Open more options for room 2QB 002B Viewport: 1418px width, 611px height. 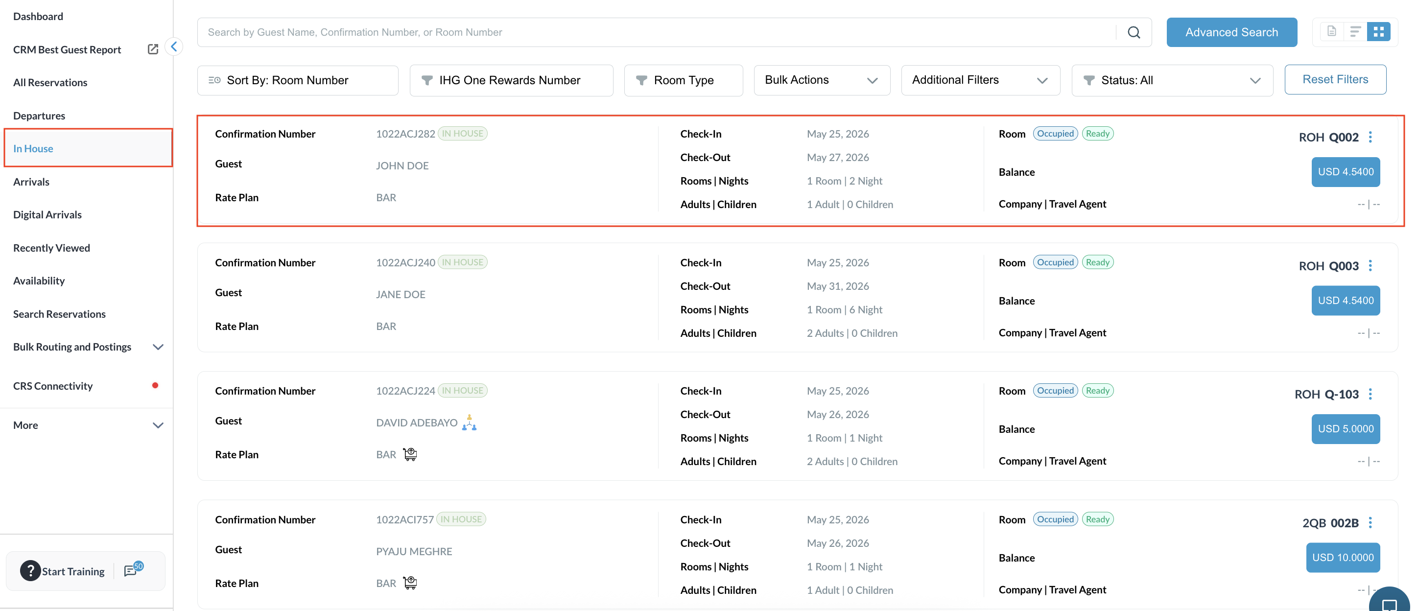click(1371, 523)
